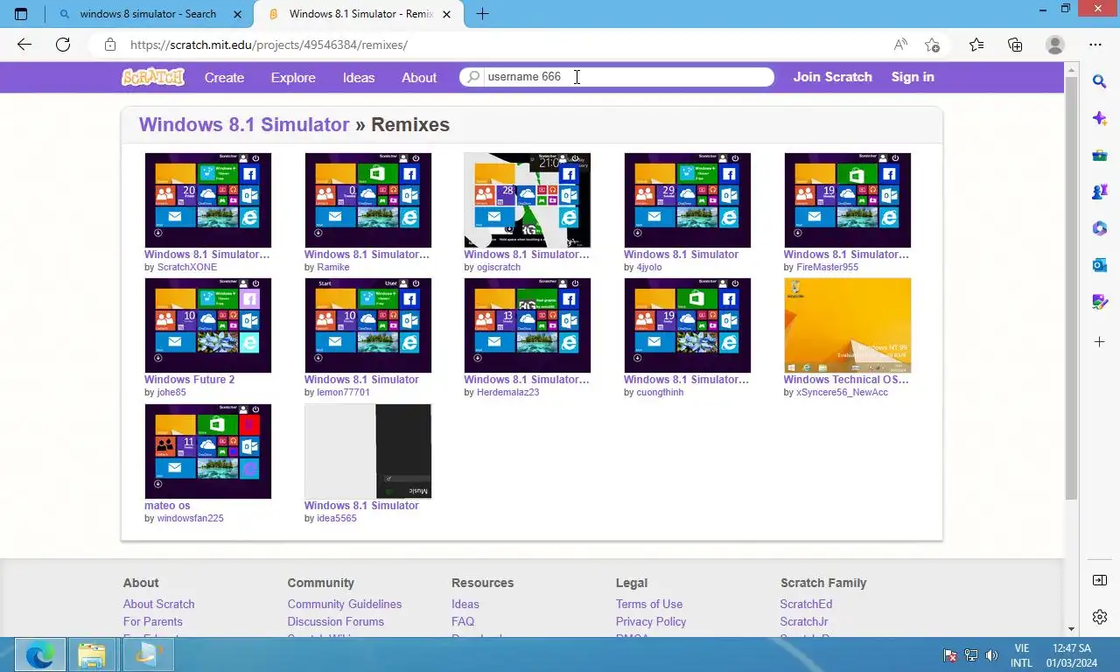The image size is (1120, 672).
Task: Add a sidebar app with plus
Action: 1100,341
